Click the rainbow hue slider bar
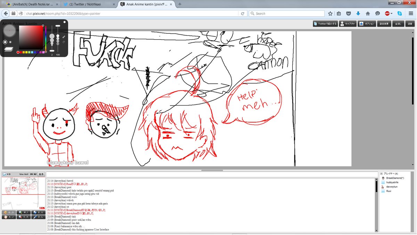417x235 pixels. tap(46, 38)
